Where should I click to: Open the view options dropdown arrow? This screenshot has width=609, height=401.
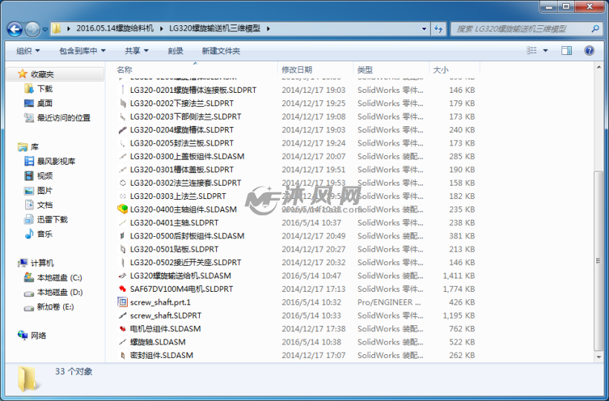(545, 50)
